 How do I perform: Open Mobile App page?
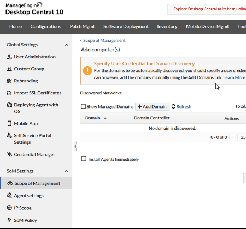[x=26, y=124]
